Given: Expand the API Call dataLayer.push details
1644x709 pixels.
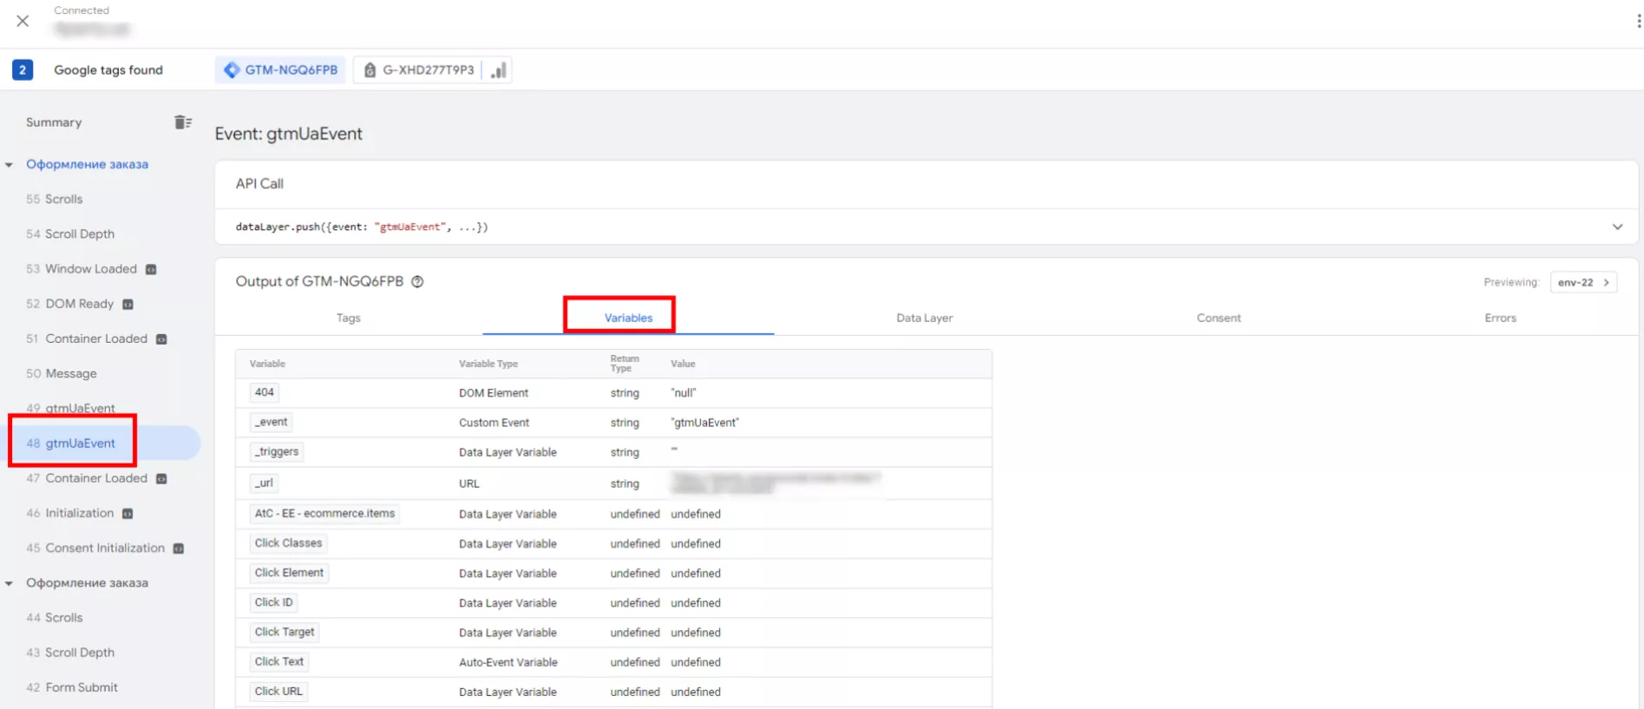Looking at the screenshot, I should [1617, 226].
